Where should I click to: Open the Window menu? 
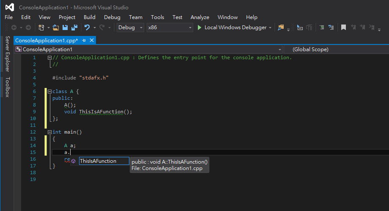point(228,17)
